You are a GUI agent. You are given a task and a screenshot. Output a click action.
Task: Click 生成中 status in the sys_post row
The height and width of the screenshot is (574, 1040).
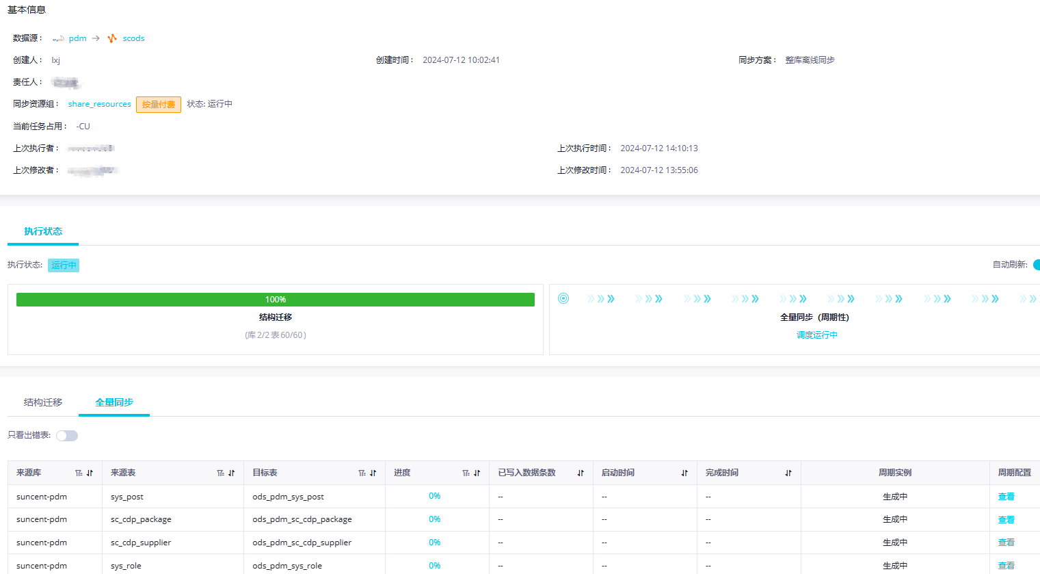(x=895, y=497)
